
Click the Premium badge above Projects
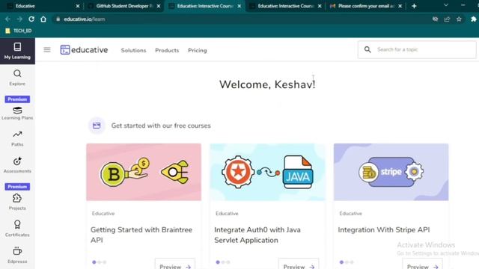pos(17,186)
